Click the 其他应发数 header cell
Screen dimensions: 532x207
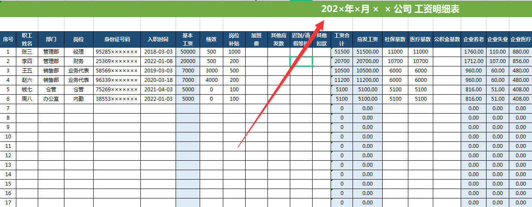click(x=279, y=39)
